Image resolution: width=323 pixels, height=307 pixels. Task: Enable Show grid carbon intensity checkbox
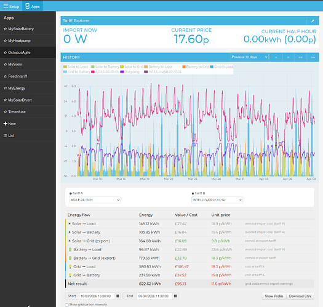tap(66, 305)
